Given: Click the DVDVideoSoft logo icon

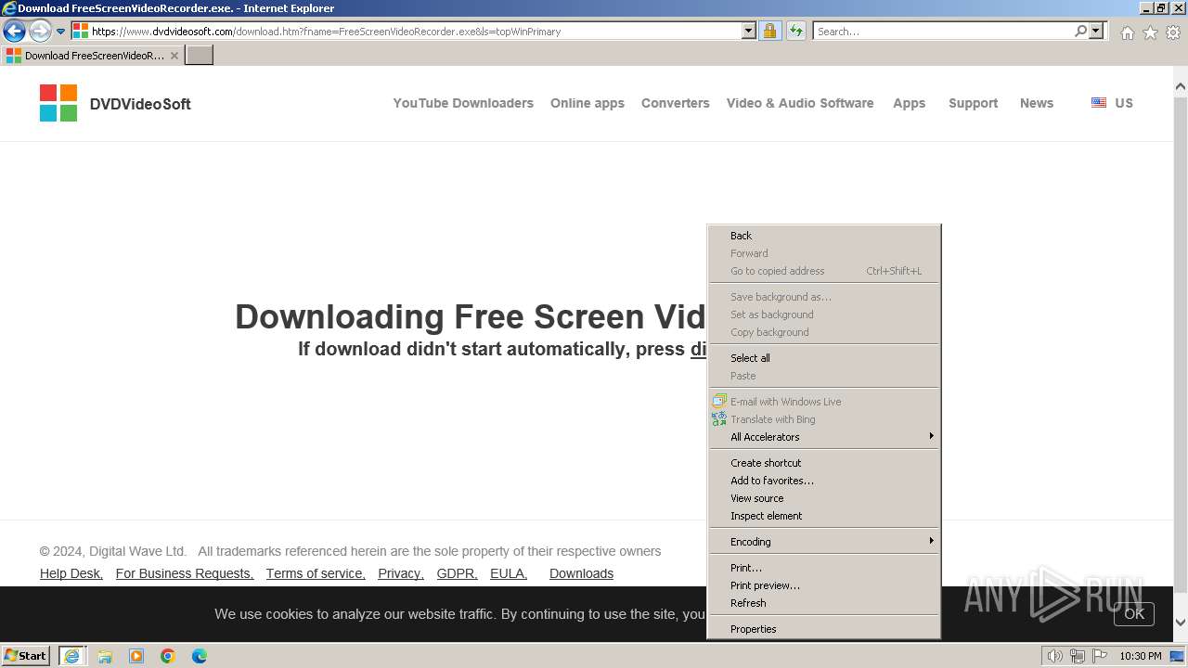Looking at the screenshot, I should [58, 103].
